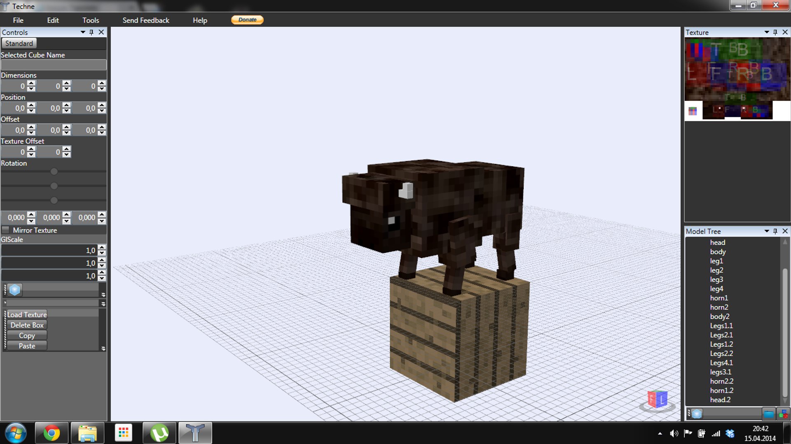Open Chrome from the taskbar
This screenshot has height=444, width=791.
coord(51,433)
